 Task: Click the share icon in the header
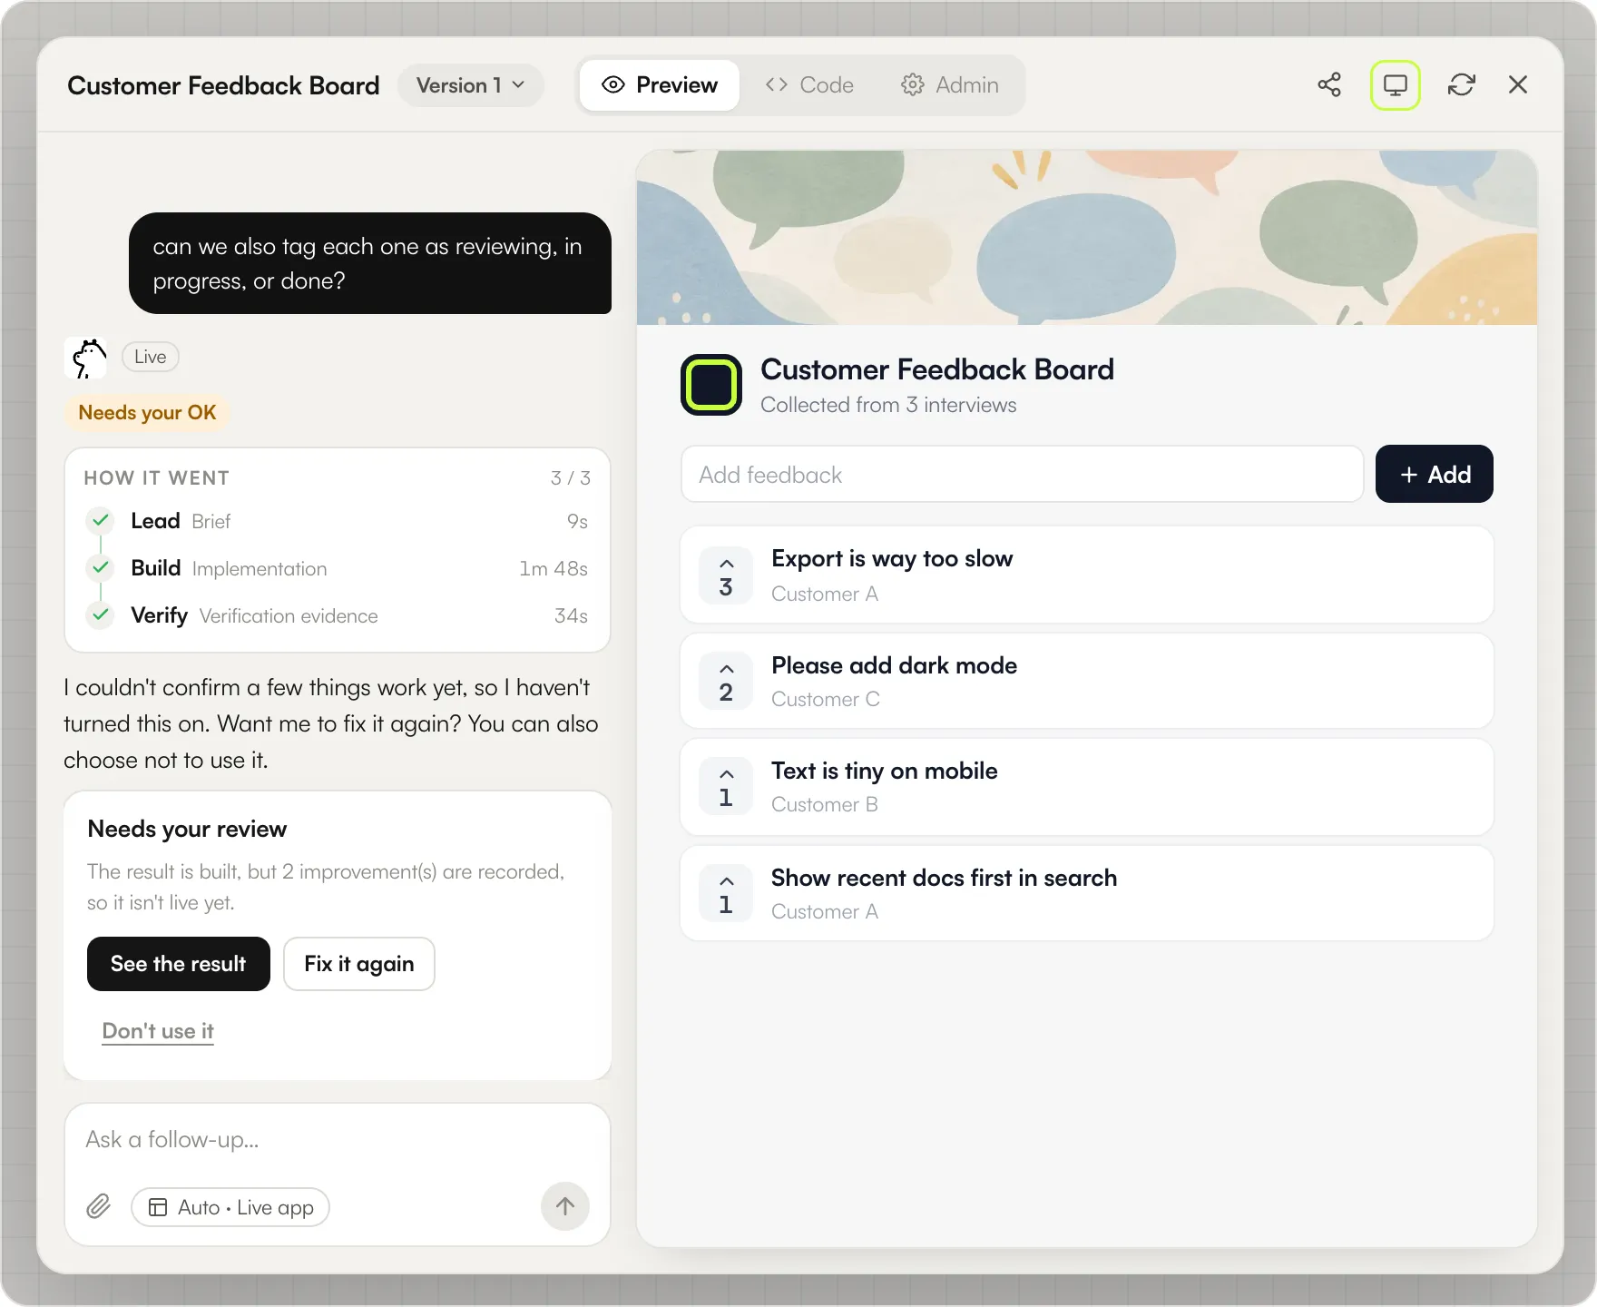pyautogui.click(x=1329, y=84)
